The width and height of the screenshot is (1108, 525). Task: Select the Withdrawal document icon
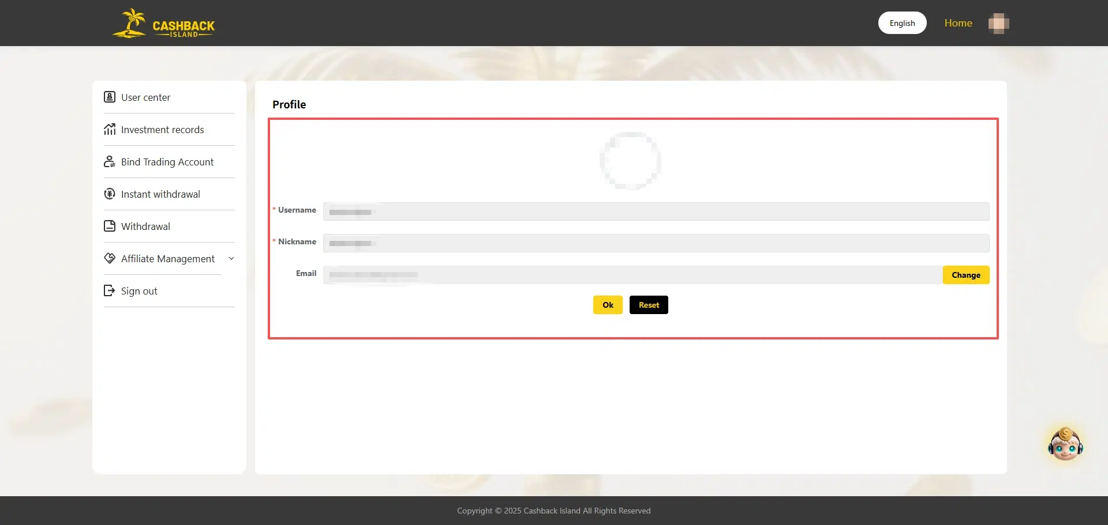click(110, 226)
